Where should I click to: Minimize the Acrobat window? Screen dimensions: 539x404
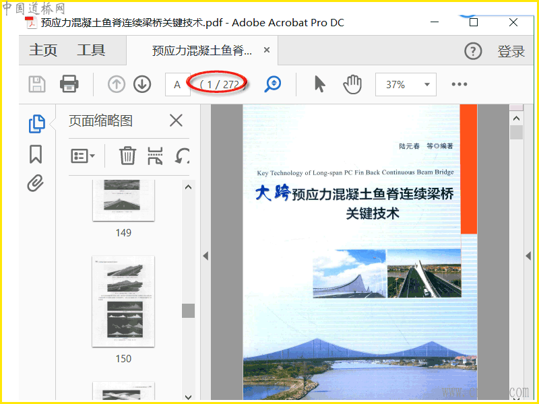(x=435, y=22)
